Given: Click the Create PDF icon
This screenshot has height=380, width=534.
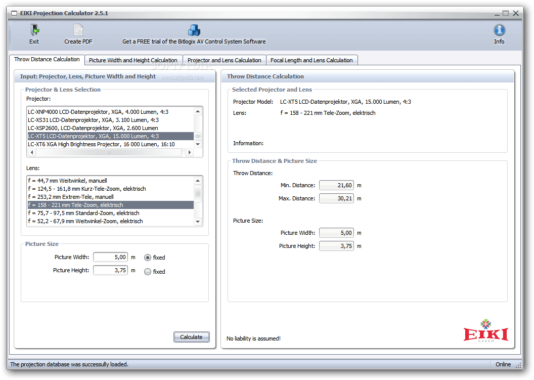Looking at the screenshot, I should click(x=78, y=29).
